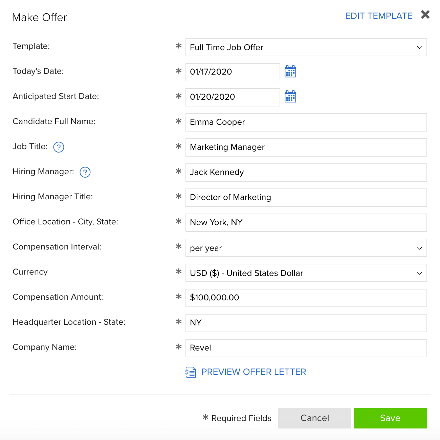Open the Currency dropdown
The height and width of the screenshot is (440, 440).
pos(306,273)
